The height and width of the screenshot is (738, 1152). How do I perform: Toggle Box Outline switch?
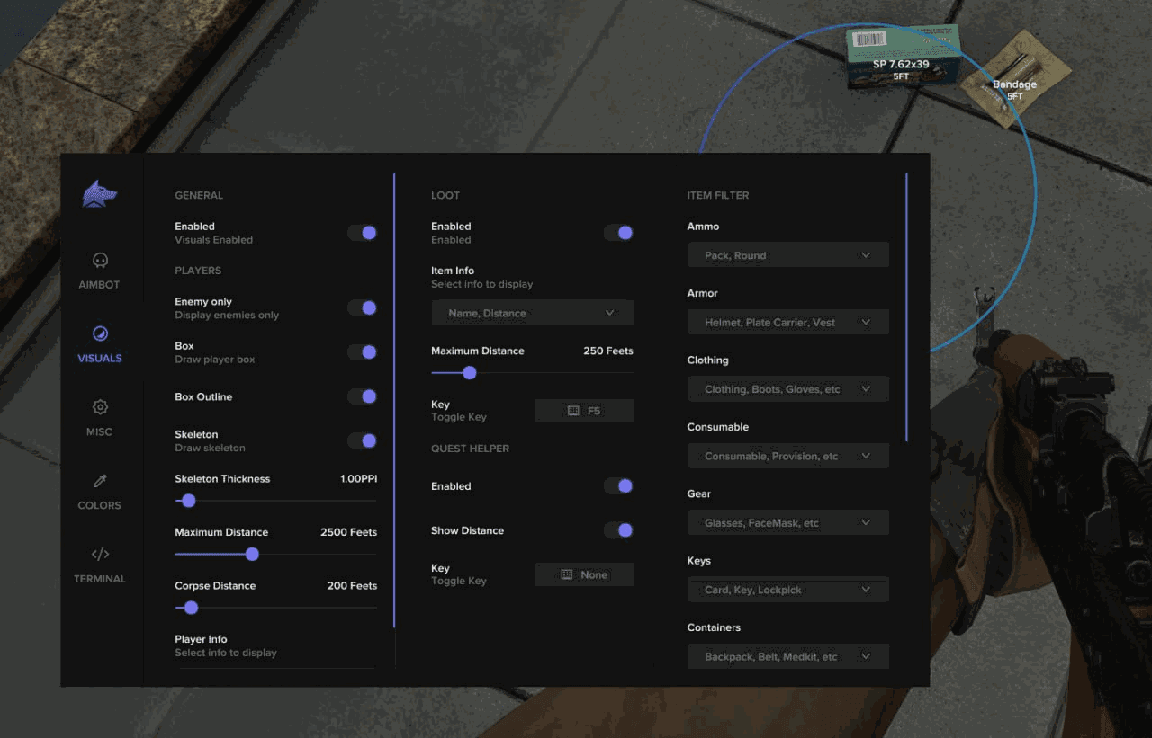click(x=363, y=396)
